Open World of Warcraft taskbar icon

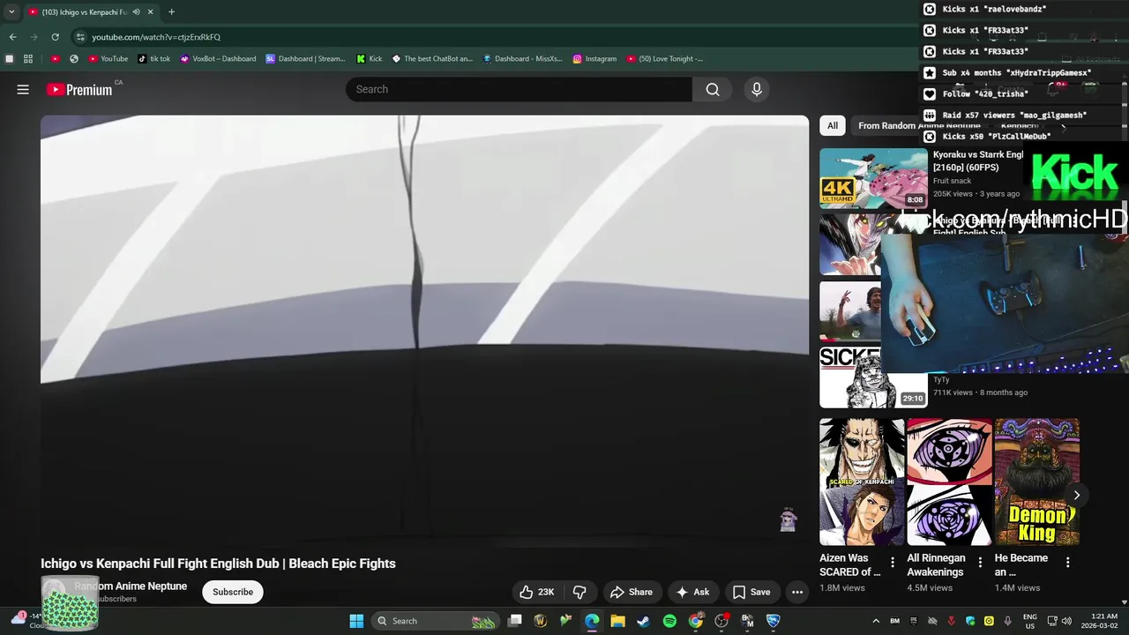[541, 621]
